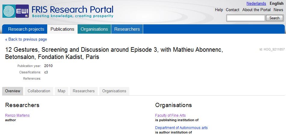Select the English language option
The width and height of the screenshot is (286, 138).
pos(276,4)
